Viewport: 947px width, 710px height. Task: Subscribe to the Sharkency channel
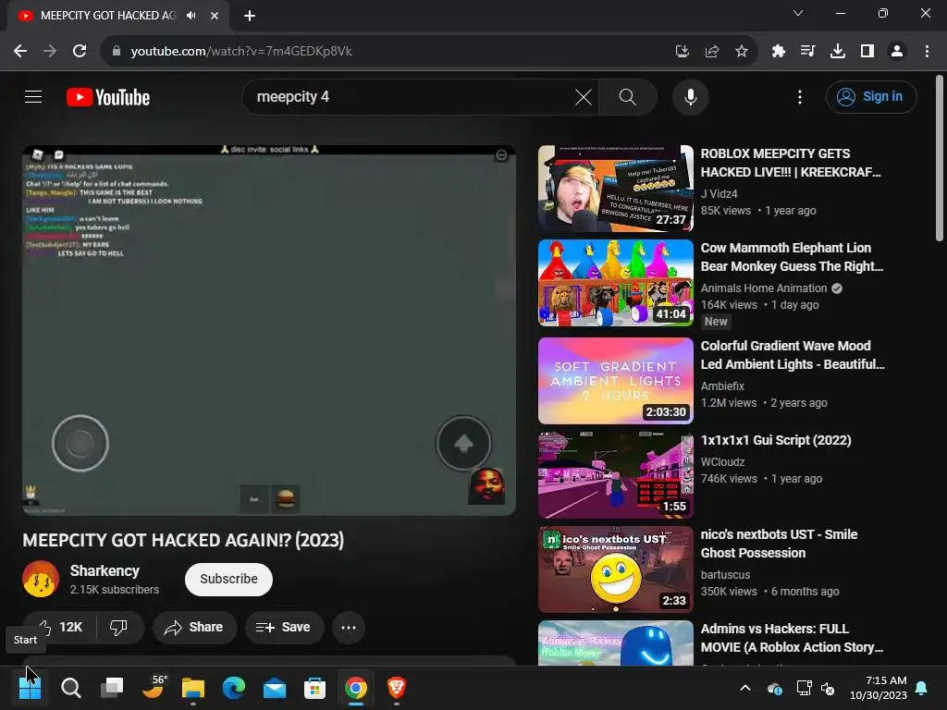(228, 579)
